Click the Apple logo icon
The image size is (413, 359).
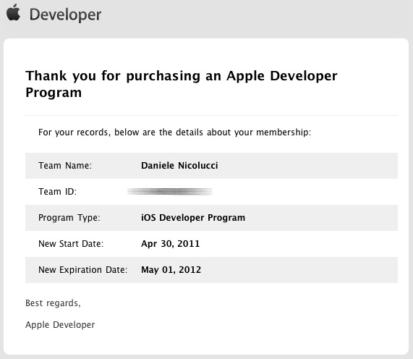pos(13,12)
